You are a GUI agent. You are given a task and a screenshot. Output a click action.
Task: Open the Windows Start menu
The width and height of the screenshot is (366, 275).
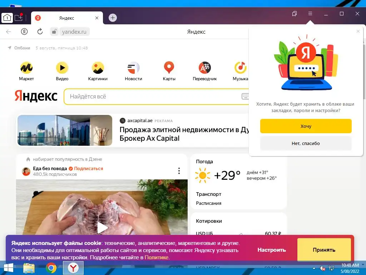pos(9,268)
